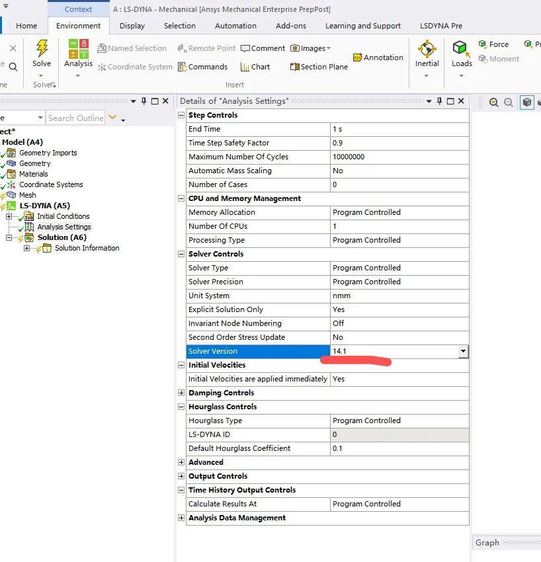Expand the Initial Conditions tree node
This screenshot has width=541, height=562.
(9, 216)
